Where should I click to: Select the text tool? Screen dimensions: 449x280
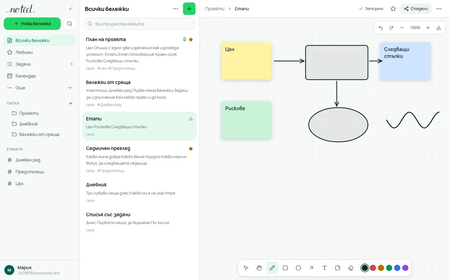click(325, 268)
